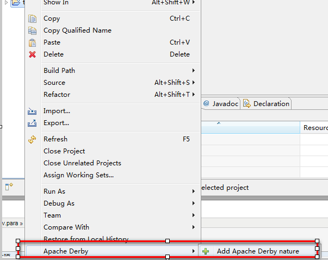Viewport: 328px width, 260px height.
Task: Click the project folder icon in tree
Action: coord(16,3)
